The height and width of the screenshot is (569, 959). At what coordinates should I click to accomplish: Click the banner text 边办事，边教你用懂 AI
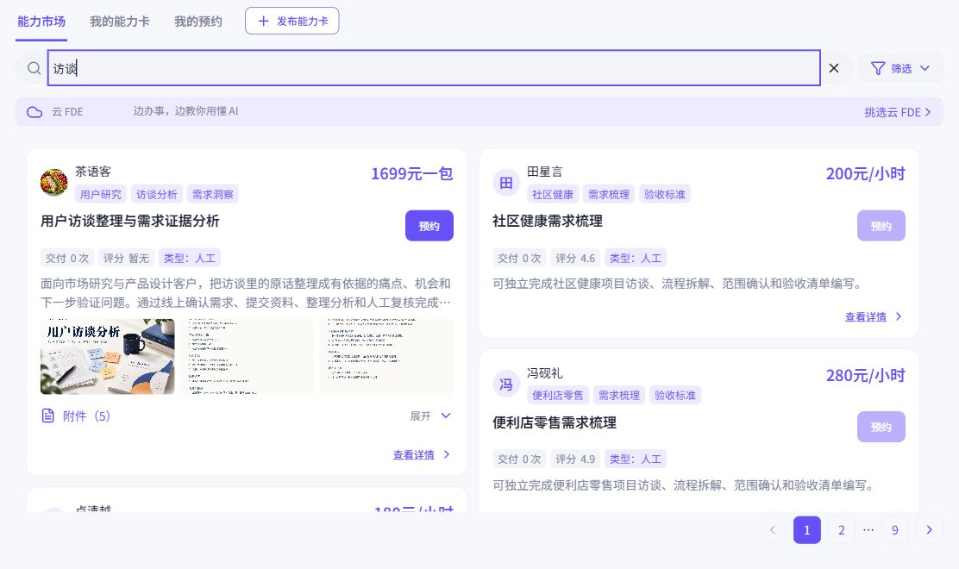[x=186, y=111]
